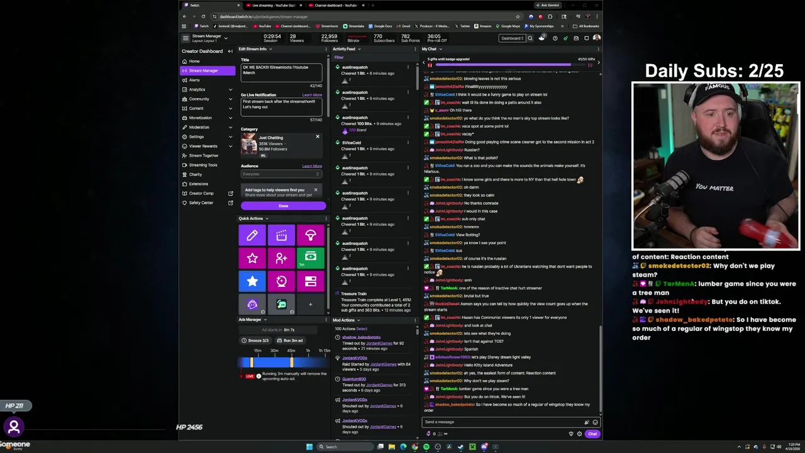Open Edit Stream Info panel options menu

tap(326, 49)
